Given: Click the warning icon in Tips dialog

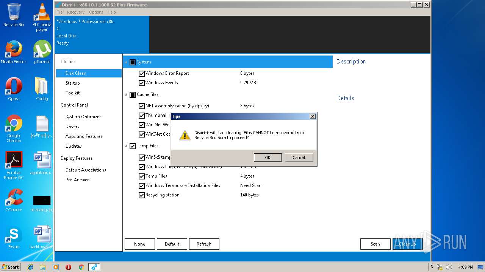Looking at the screenshot, I should [x=185, y=135].
